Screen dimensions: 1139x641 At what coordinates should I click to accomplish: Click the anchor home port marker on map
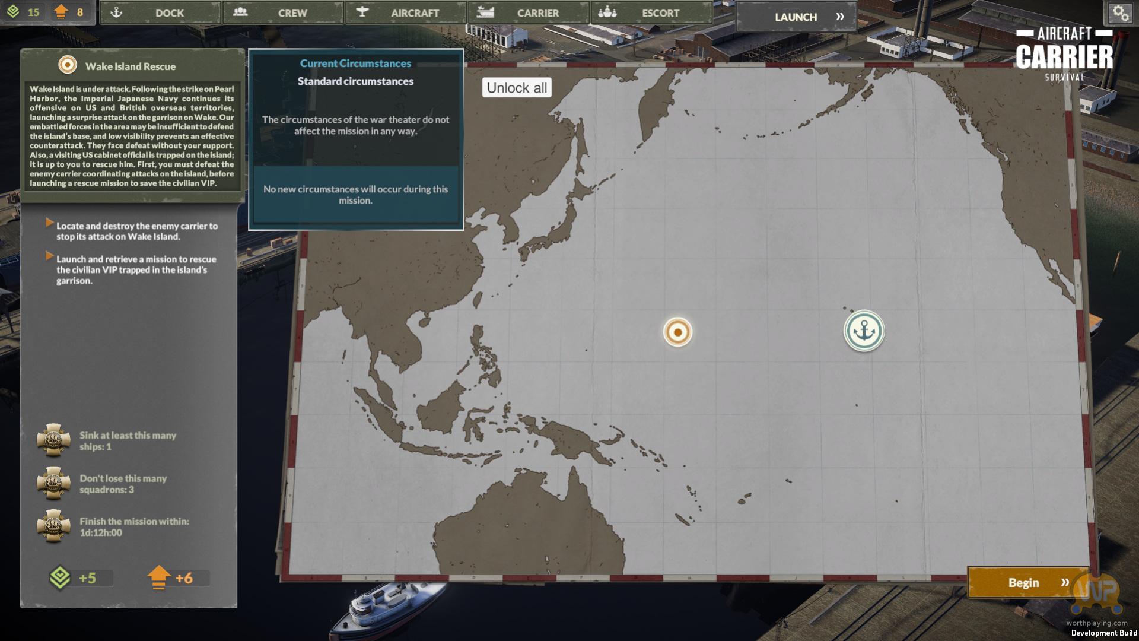click(864, 331)
